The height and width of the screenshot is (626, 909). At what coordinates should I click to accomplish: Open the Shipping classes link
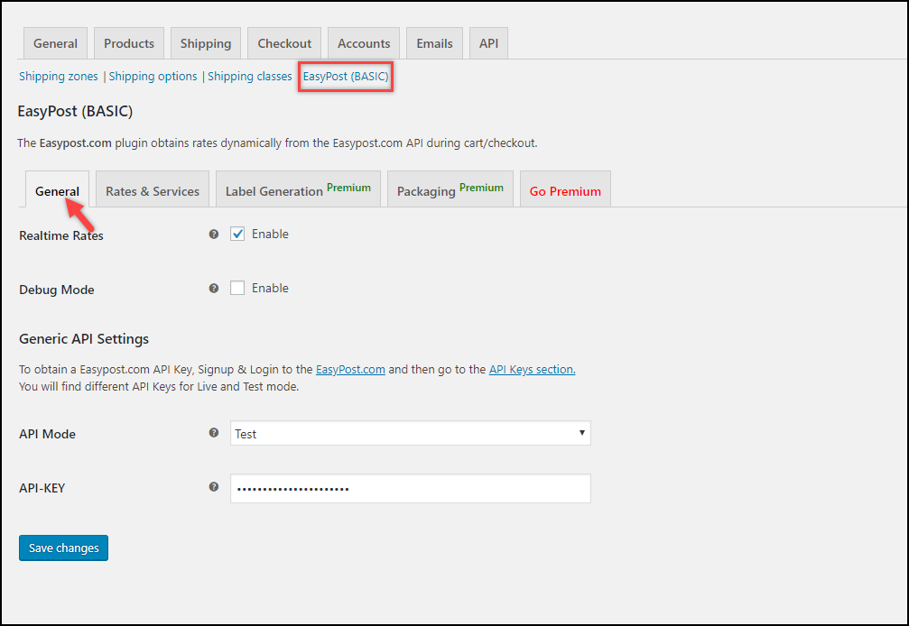point(250,77)
